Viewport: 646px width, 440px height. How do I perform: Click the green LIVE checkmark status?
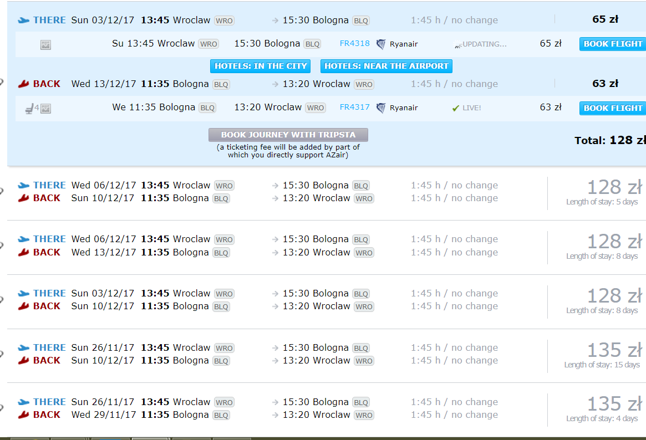[x=466, y=108]
